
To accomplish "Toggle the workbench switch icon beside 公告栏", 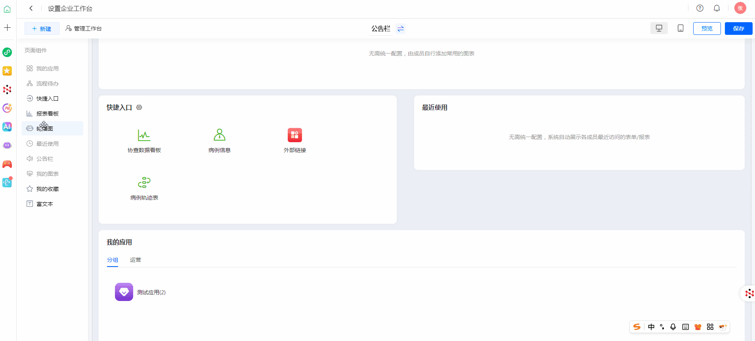I will point(401,29).
